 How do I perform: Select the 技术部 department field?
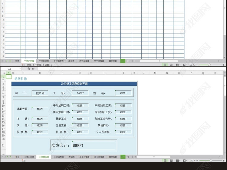tap(40, 93)
